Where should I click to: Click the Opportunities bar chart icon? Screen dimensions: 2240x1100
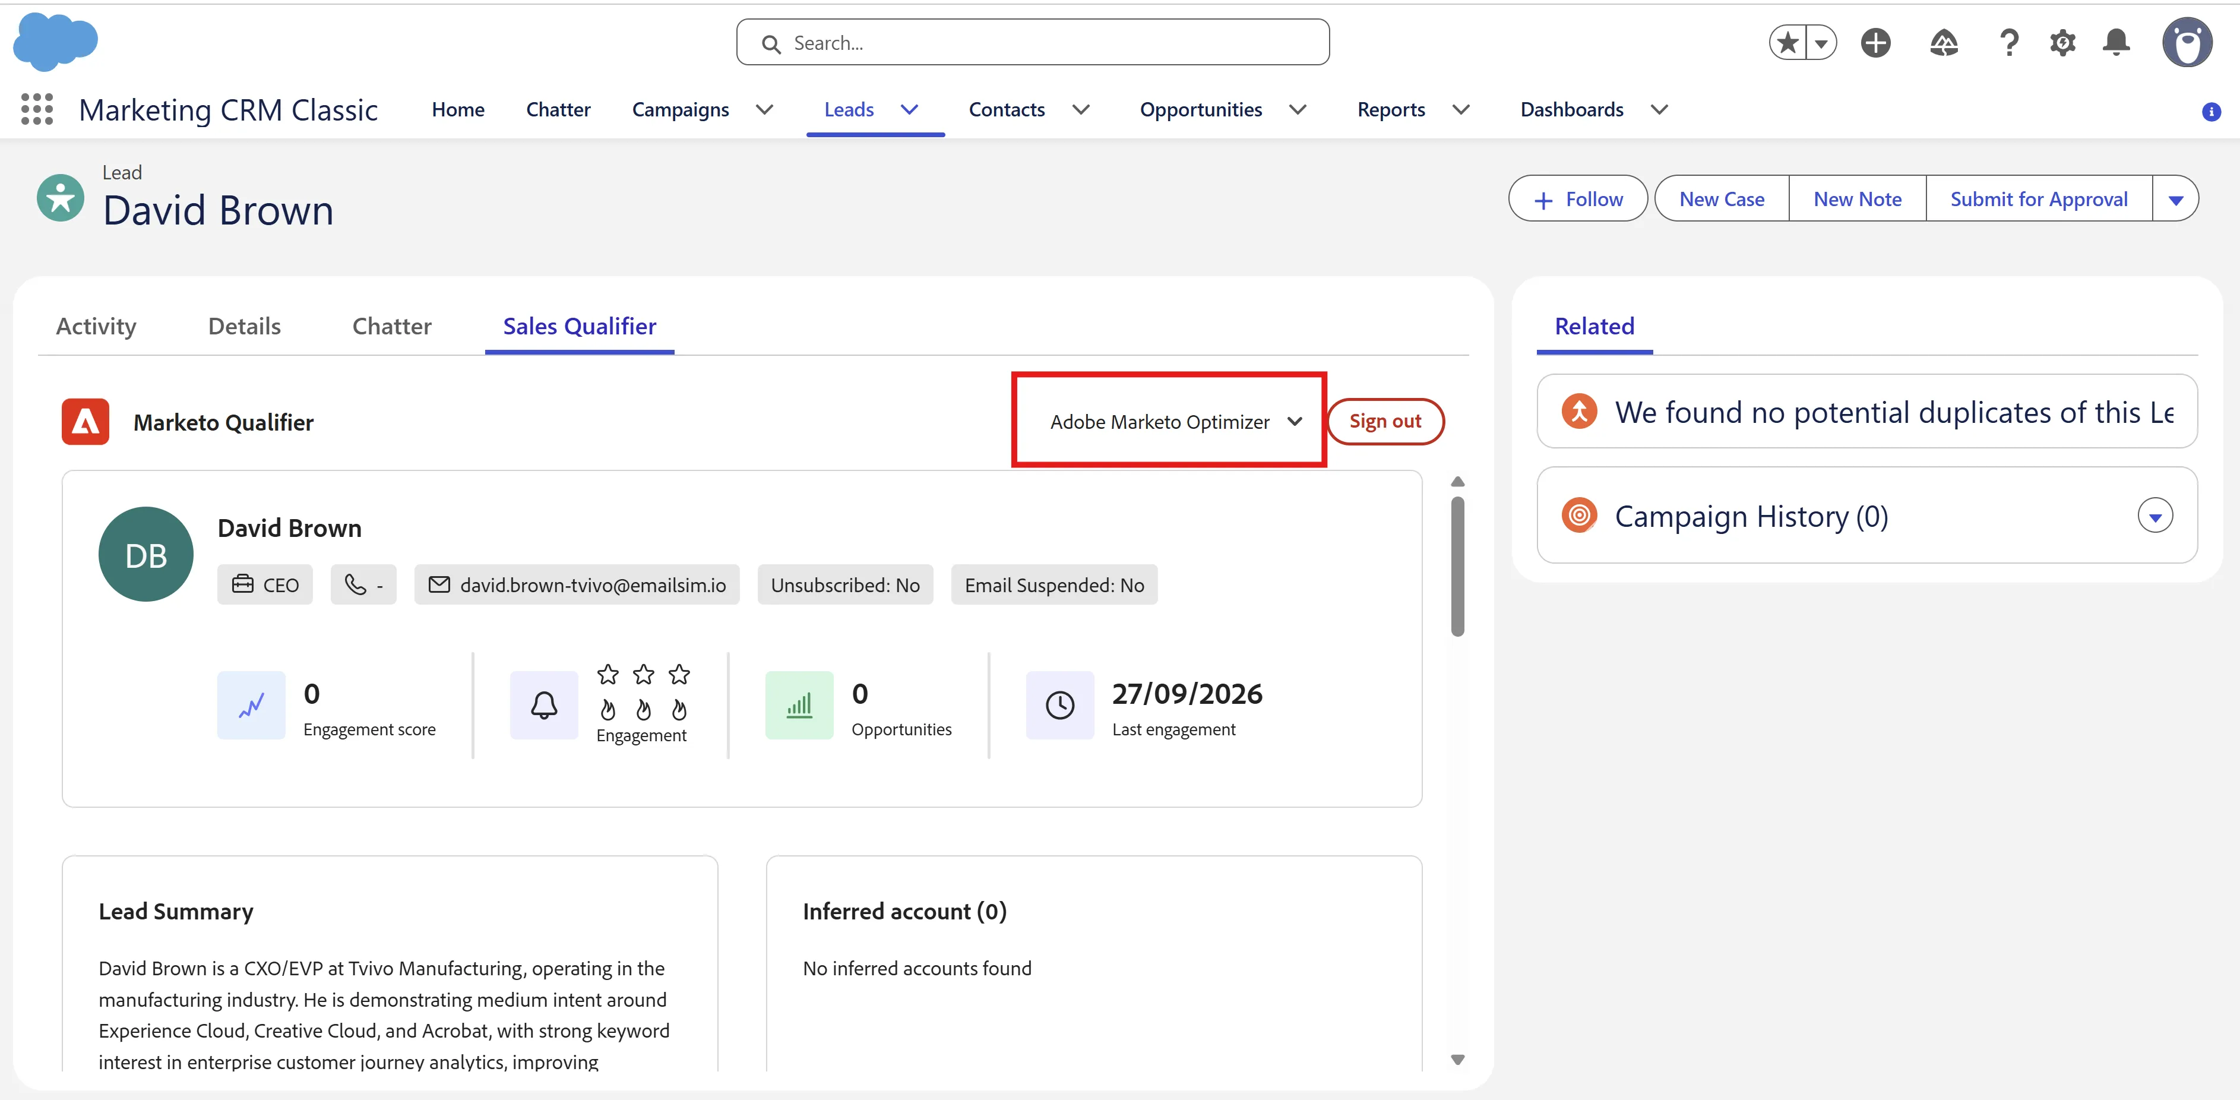799,704
